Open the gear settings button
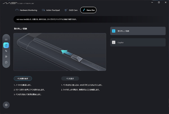Viewport: 169px width, 114px height. click(6, 105)
